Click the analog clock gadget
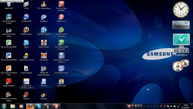The height and width of the screenshot is (109, 193). tap(181, 10)
